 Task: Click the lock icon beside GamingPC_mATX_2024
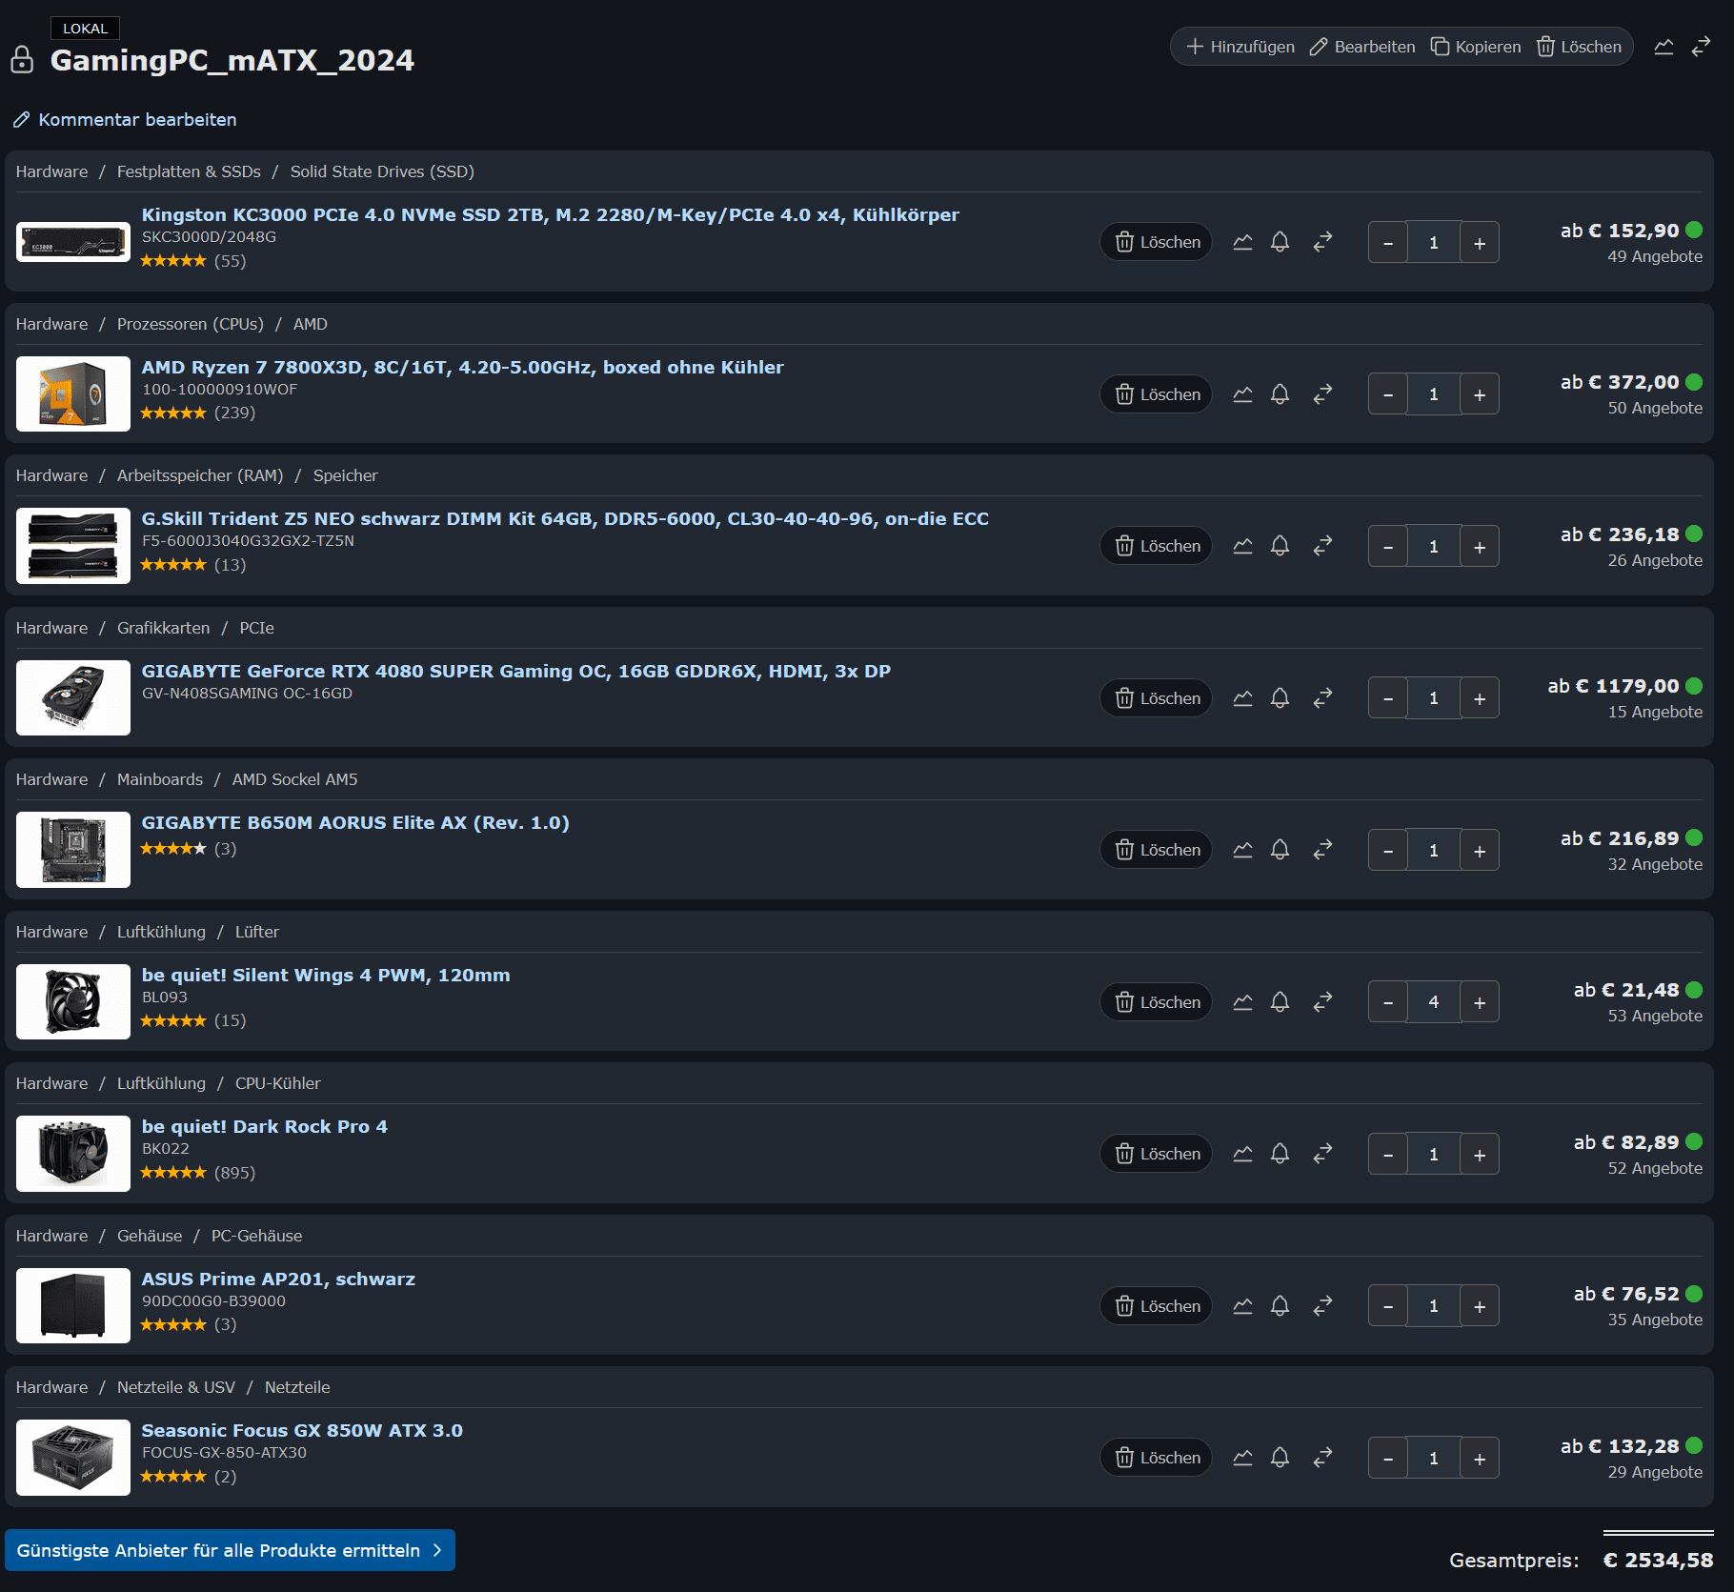click(x=22, y=60)
